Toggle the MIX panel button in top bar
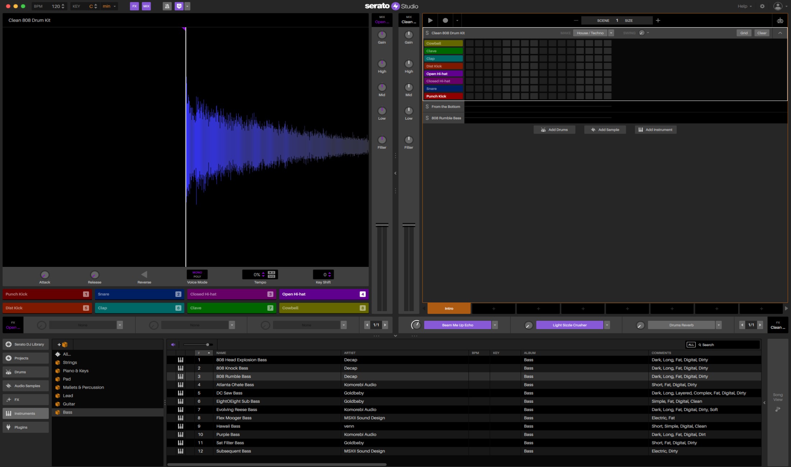 (146, 6)
